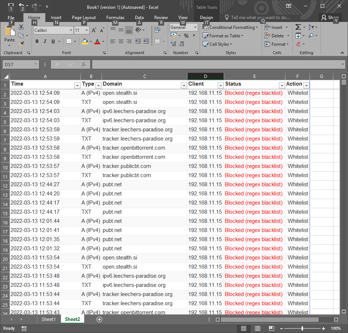Open the File tab
The width and height of the screenshot is (348, 333).
[x=11, y=18]
